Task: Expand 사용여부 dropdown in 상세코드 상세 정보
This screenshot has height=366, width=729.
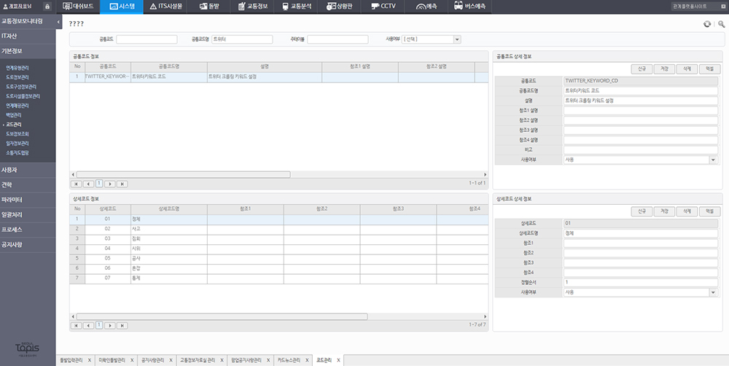Action: coord(713,292)
